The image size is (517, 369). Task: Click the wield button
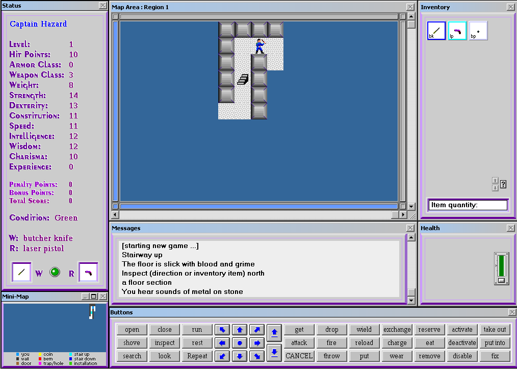tap(364, 329)
